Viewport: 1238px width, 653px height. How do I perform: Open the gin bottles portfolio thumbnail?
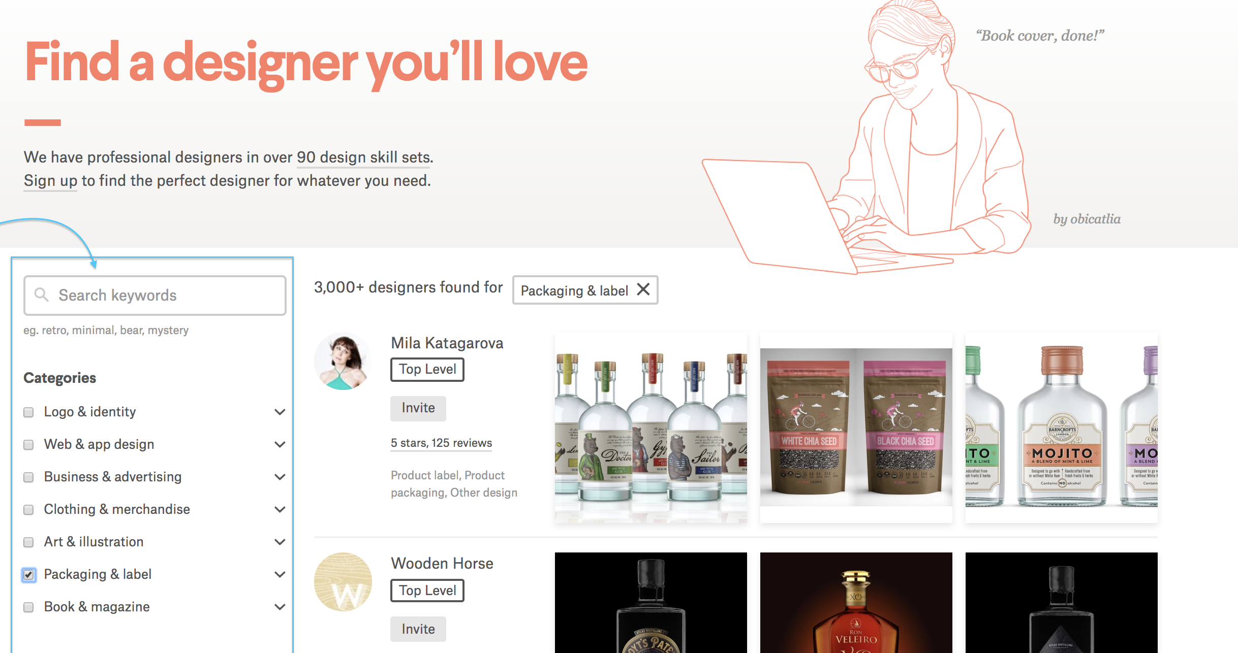pyautogui.click(x=651, y=428)
